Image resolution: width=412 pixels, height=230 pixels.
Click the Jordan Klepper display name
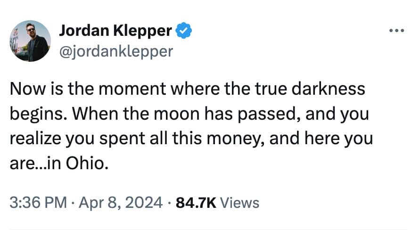click(x=116, y=32)
